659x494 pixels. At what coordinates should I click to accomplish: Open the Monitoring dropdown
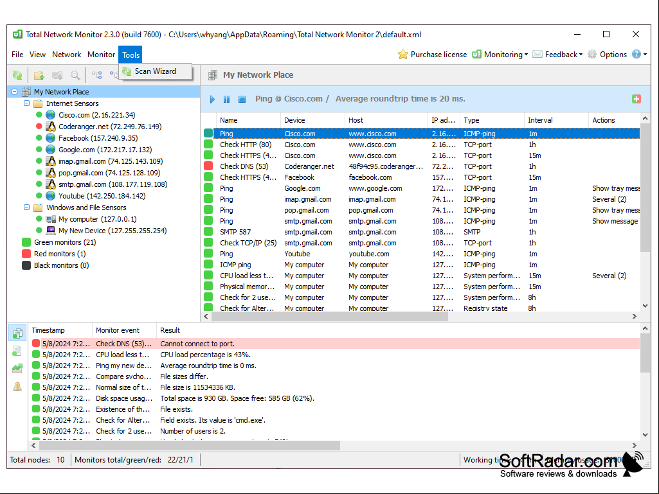(500, 54)
